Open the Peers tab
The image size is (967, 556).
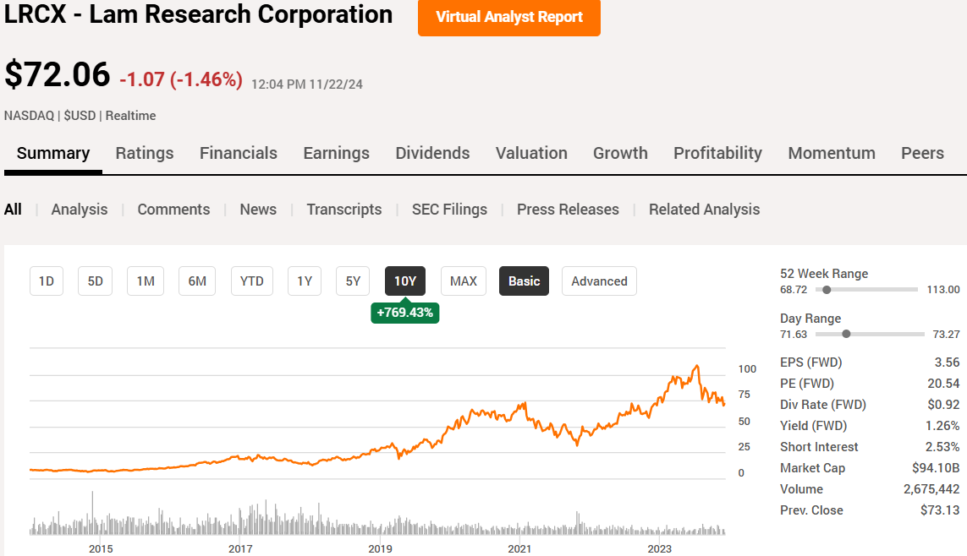pyautogui.click(x=922, y=153)
